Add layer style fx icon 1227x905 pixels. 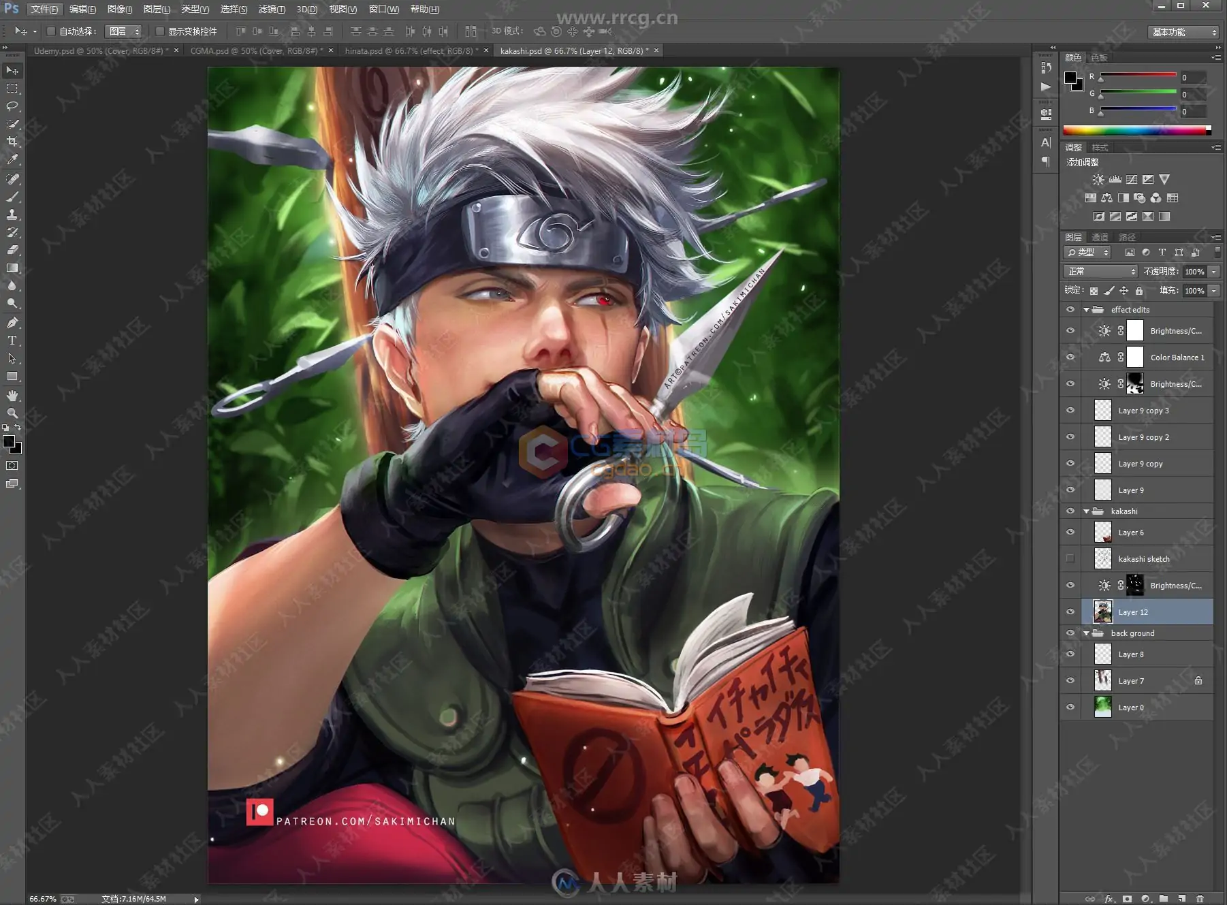(x=1109, y=899)
